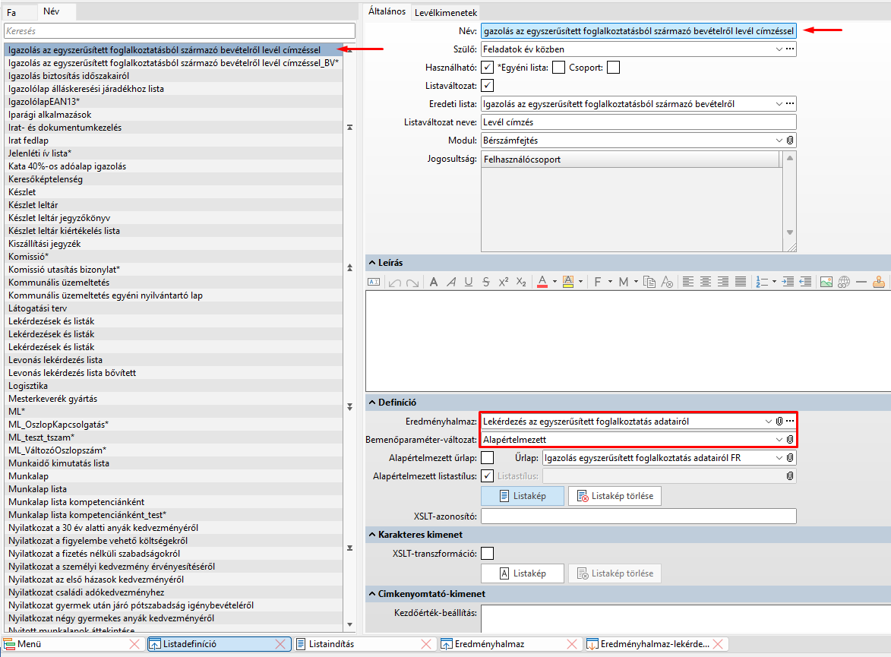Toggle the Használható checkbox
The width and height of the screenshot is (891, 657).
pyautogui.click(x=488, y=68)
